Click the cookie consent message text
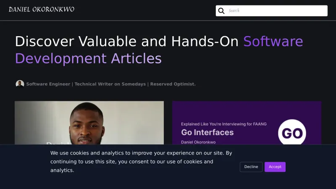 [141, 161]
